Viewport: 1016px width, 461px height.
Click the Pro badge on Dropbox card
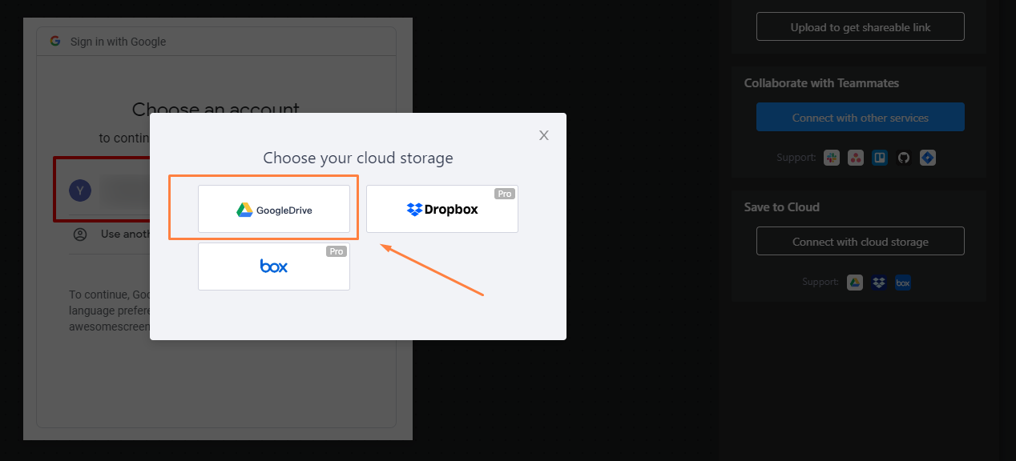505,194
